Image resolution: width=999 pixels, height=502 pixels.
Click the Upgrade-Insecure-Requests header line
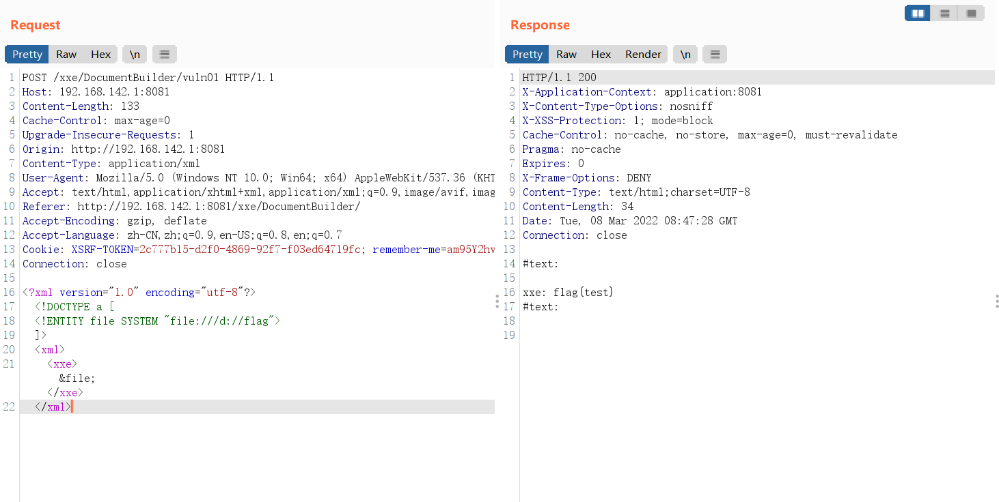coord(109,135)
